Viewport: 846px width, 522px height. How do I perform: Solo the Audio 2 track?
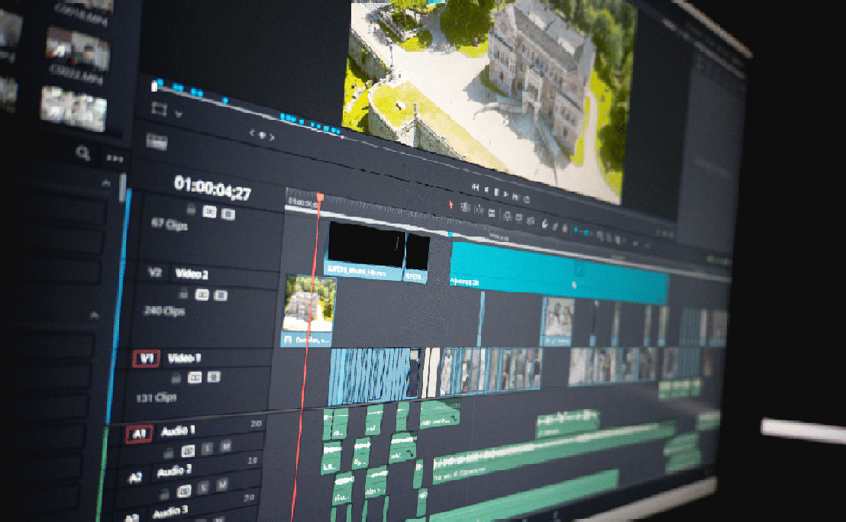pos(203,488)
